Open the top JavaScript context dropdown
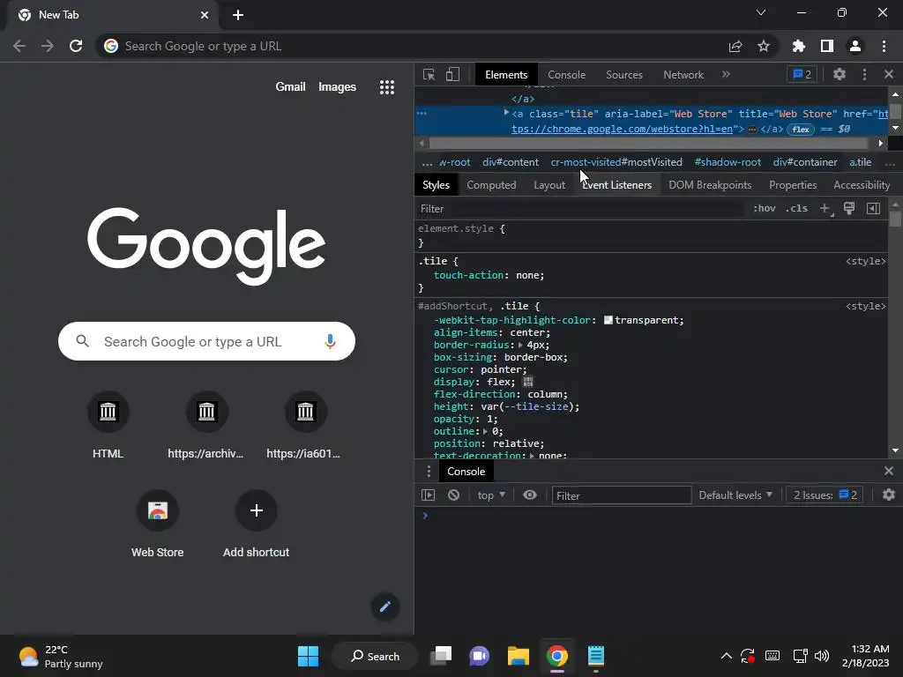This screenshot has height=677, width=903. 490,495
